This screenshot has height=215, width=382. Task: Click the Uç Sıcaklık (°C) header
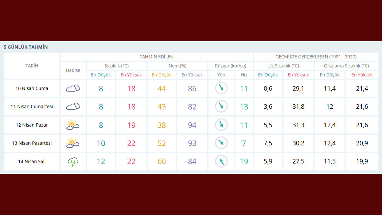point(283,66)
